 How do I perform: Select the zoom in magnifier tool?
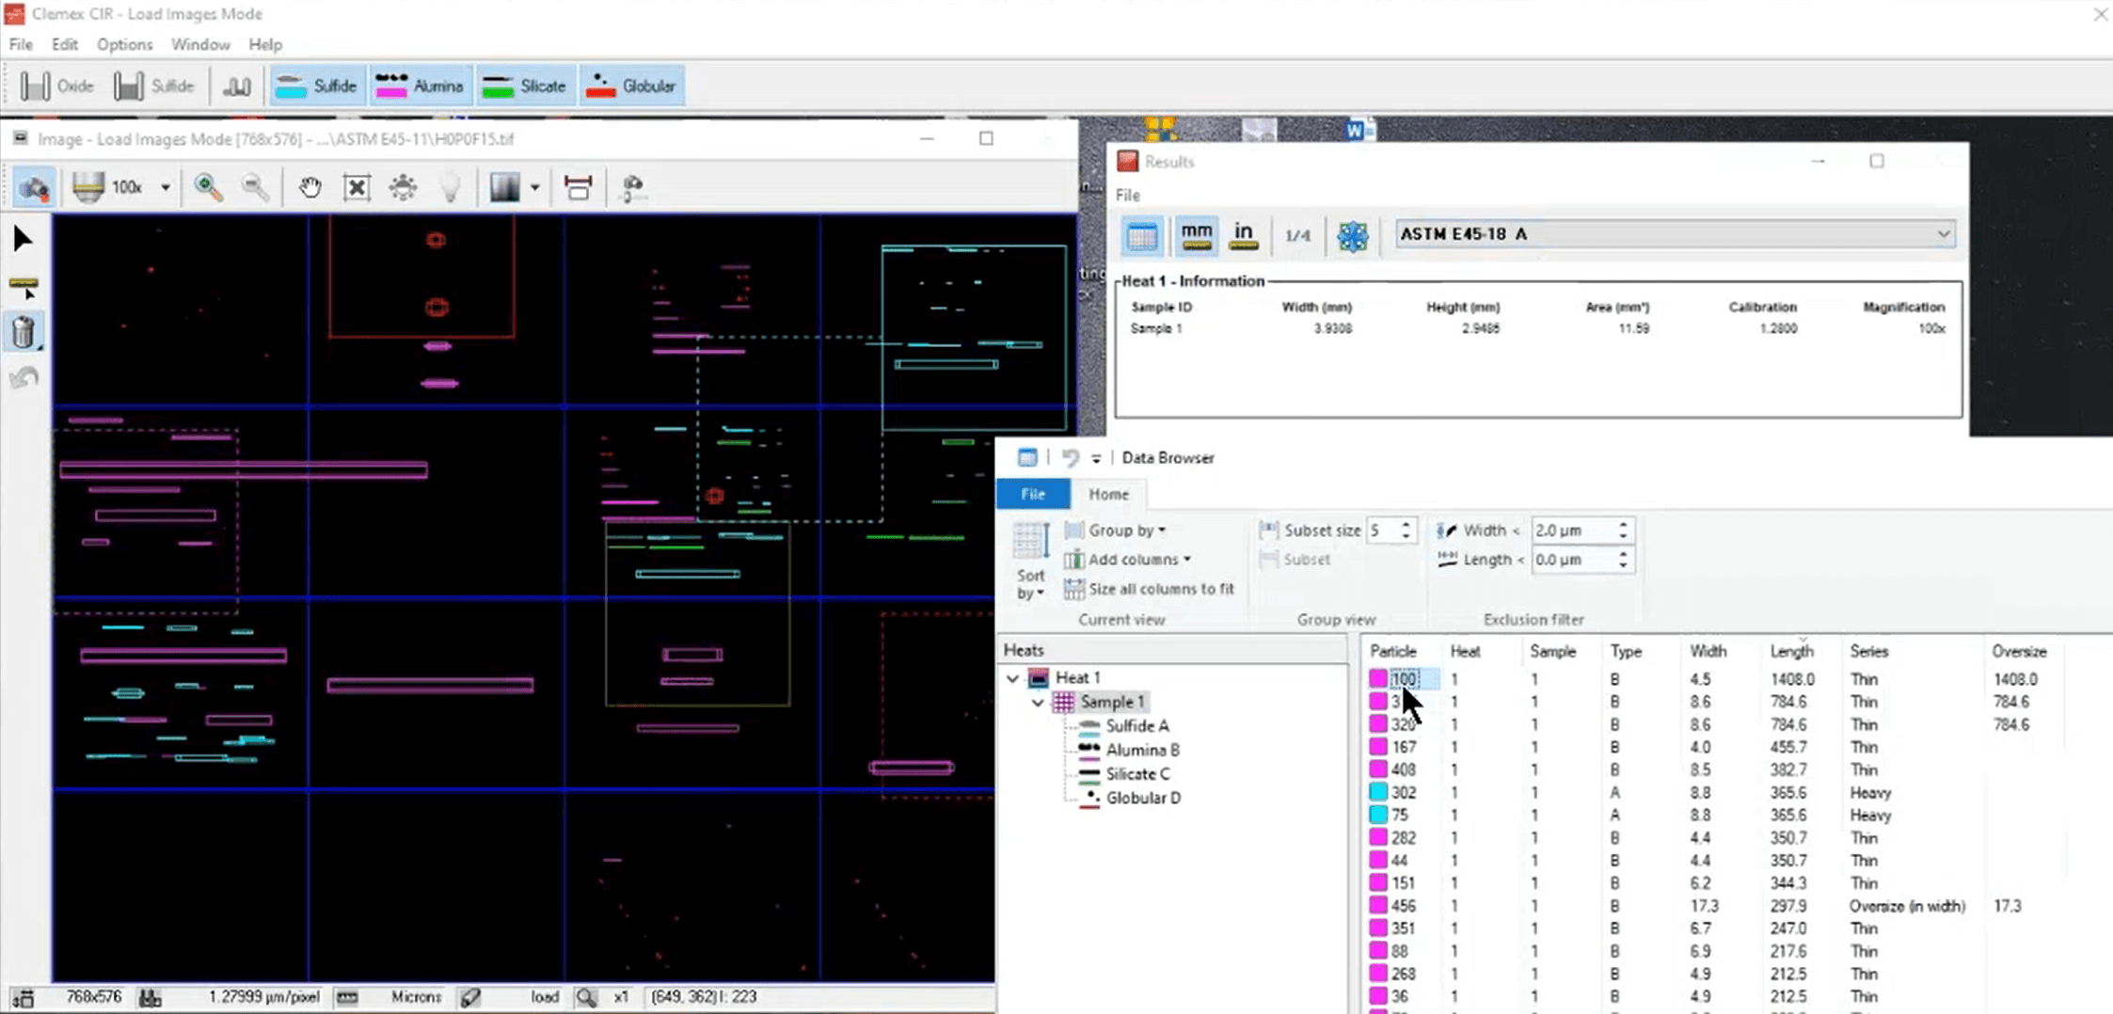(207, 187)
